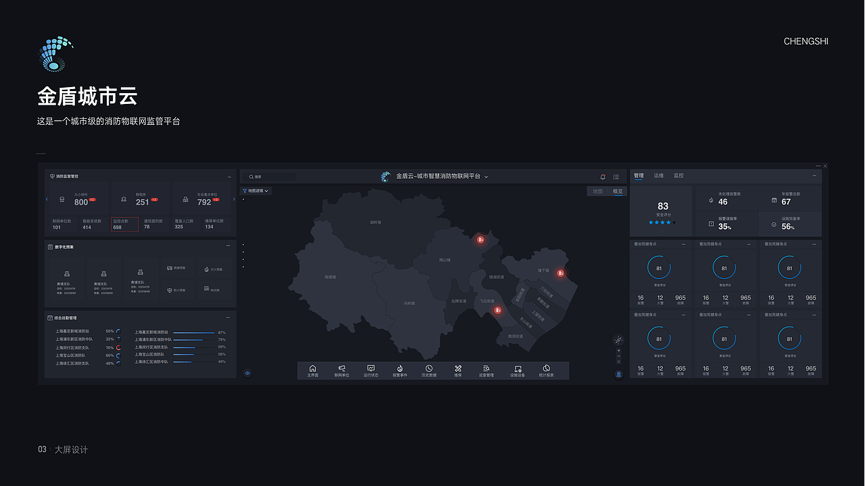
Task: Click the map compass icon
Action: coord(618,340)
